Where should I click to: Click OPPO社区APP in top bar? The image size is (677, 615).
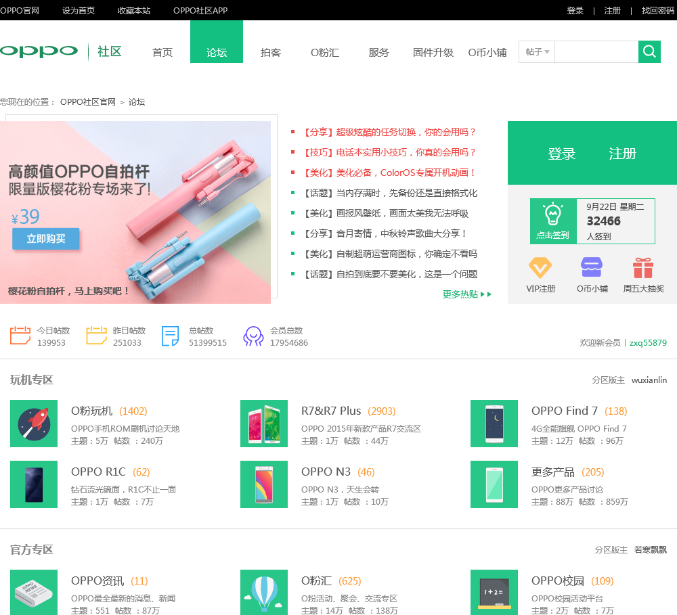click(200, 10)
